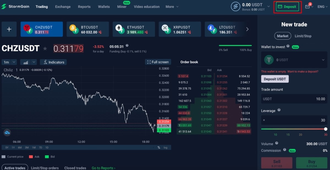The image size is (330, 170).
Task: Expand the USDT balance dropdown
Action: (269, 6)
